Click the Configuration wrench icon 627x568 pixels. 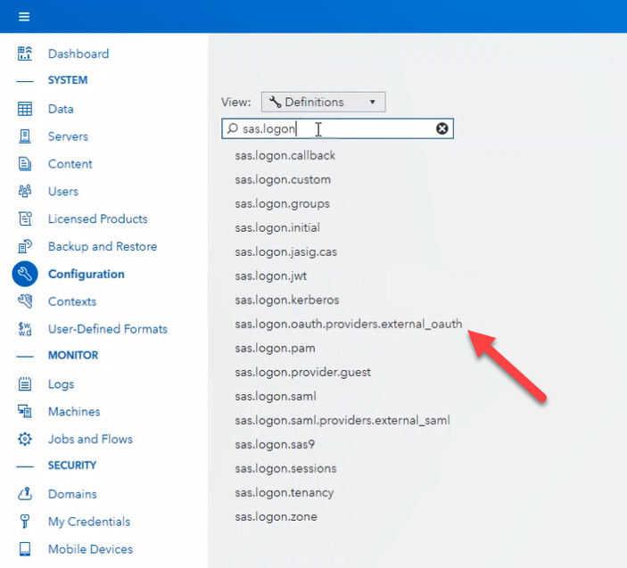[25, 274]
